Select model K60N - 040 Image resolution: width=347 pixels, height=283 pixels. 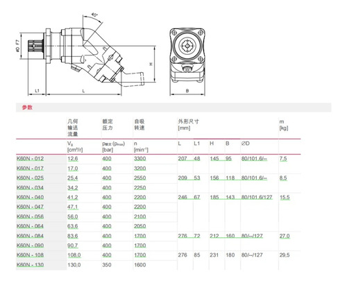[x=30, y=197]
